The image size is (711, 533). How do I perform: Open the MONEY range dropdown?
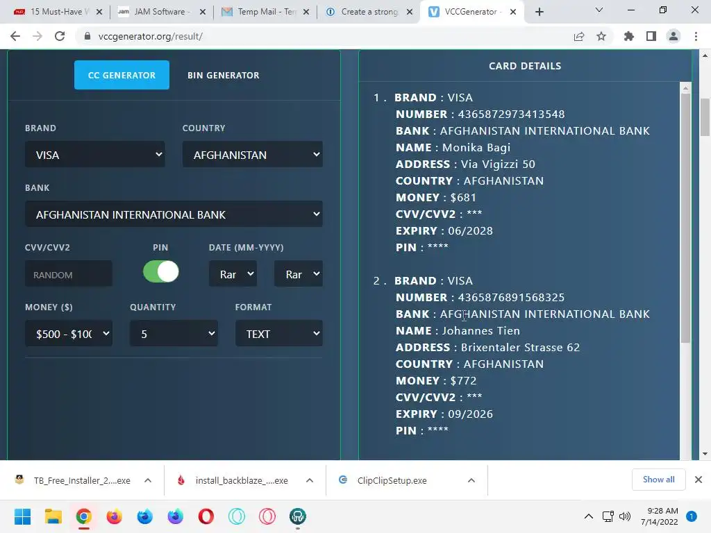click(69, 334)
